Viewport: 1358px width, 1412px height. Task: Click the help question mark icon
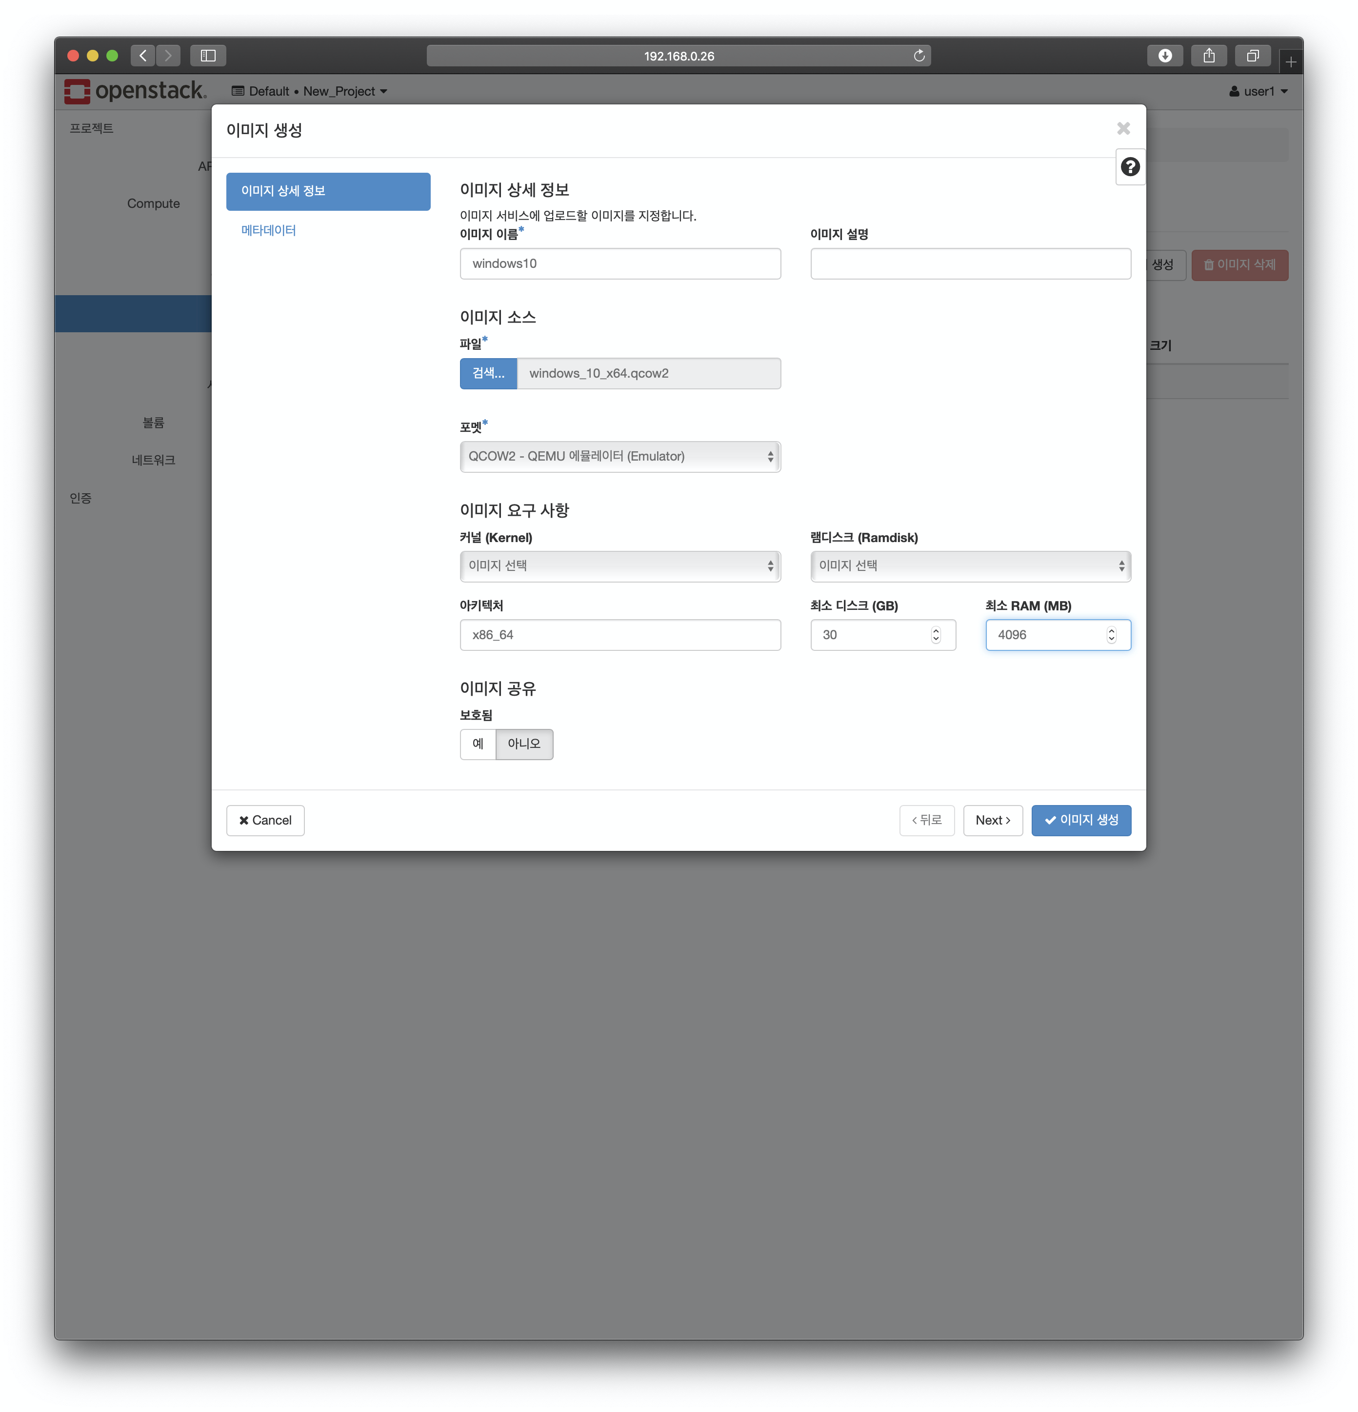point(1130,167)
